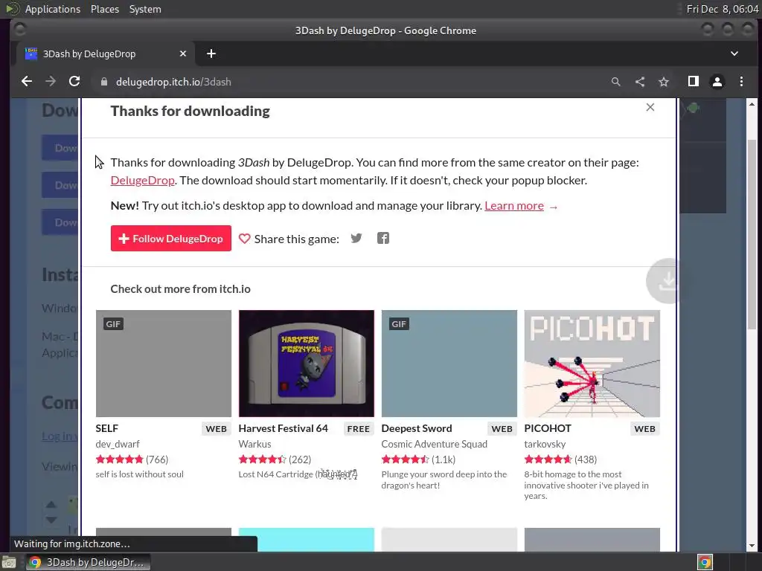Go back to previous page
The image size is (762, 571).
[x=27, y=82]
